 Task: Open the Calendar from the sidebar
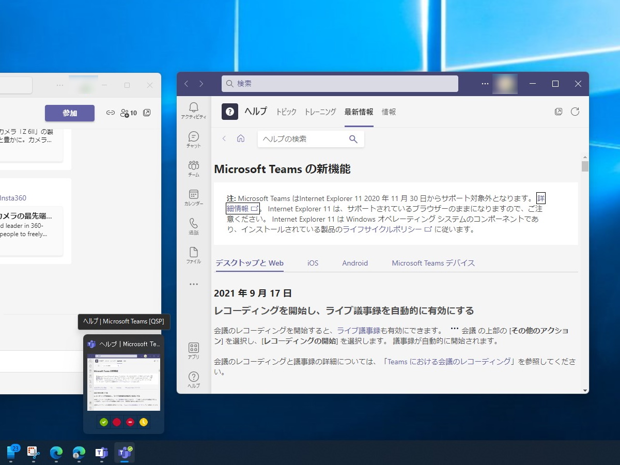(193, 197)
